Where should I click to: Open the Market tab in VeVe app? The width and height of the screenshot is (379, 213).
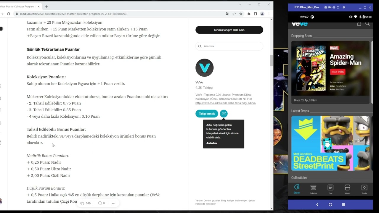(x=347, y=189)
